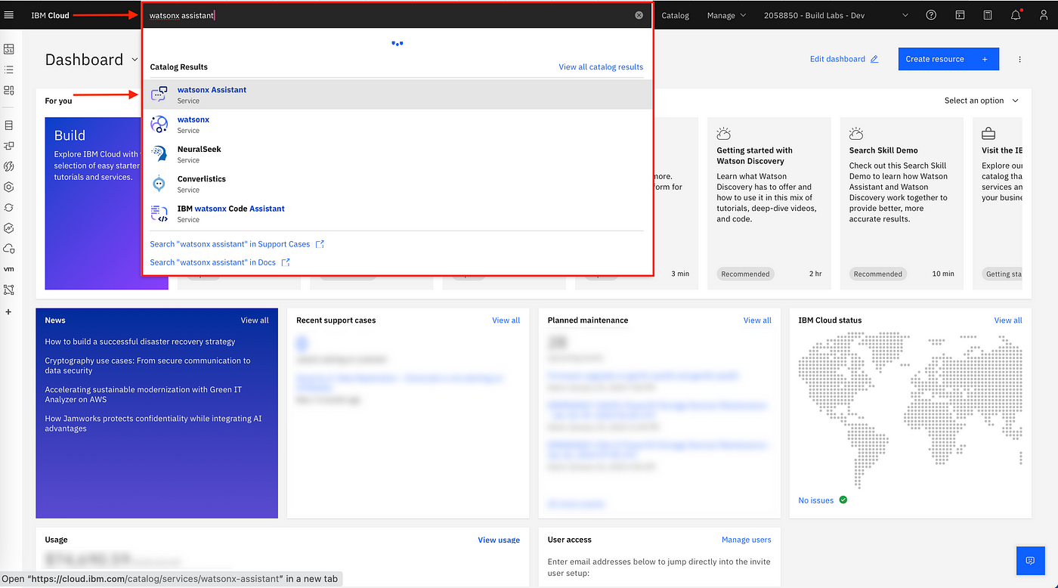Select watsonx Assistant catalog result
Viewport: 1058px width, 588px height.
[x=398, y=94]
